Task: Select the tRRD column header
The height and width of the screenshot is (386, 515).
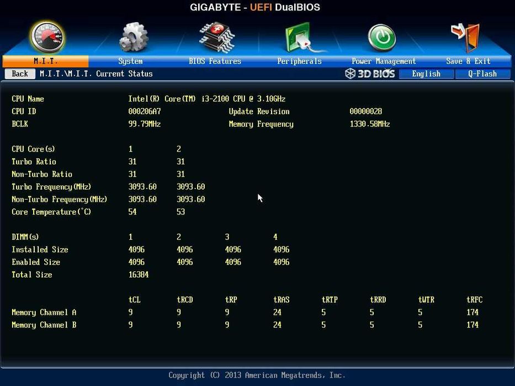Action: [x=378, y=299]
